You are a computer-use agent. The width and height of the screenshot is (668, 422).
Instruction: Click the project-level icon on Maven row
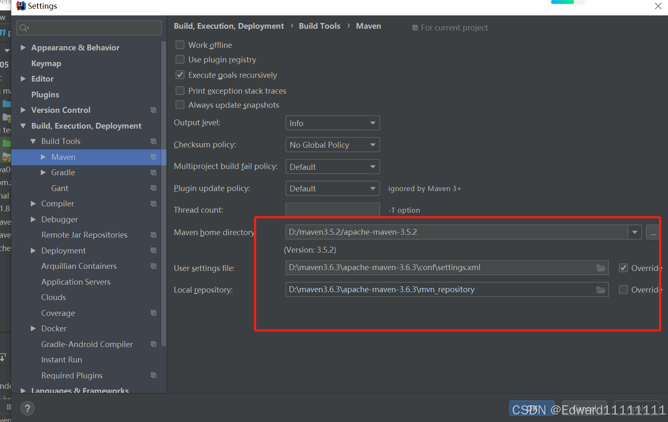(x=153, y=157)
